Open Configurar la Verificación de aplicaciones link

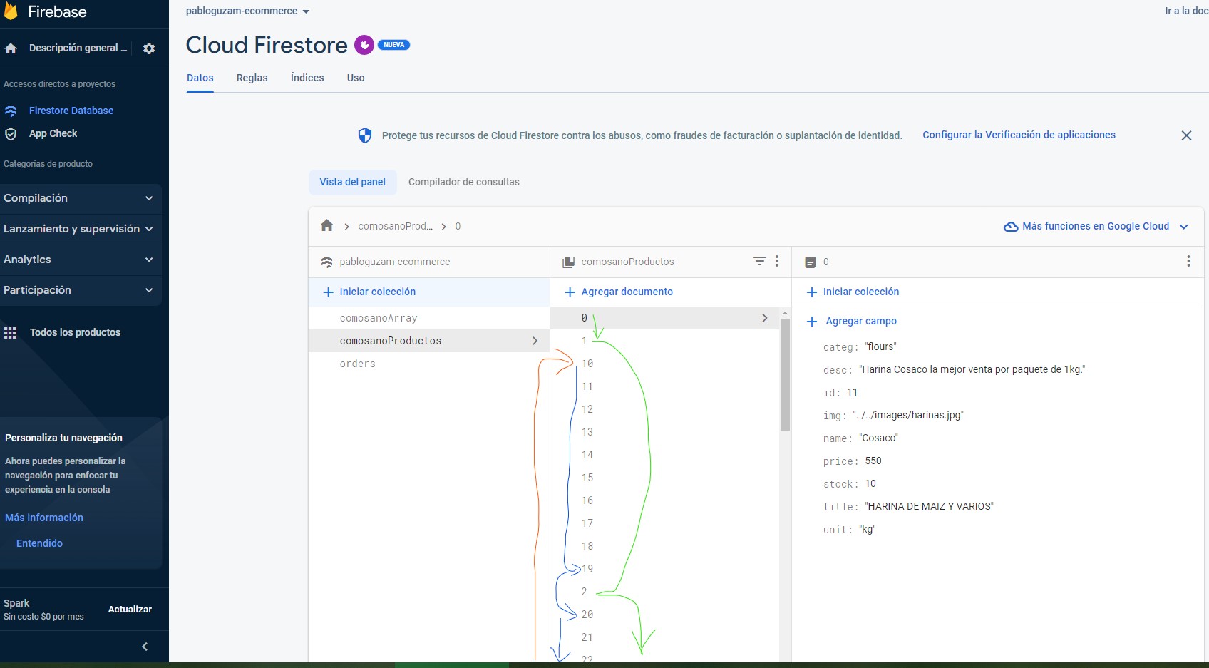(1019, 135)
